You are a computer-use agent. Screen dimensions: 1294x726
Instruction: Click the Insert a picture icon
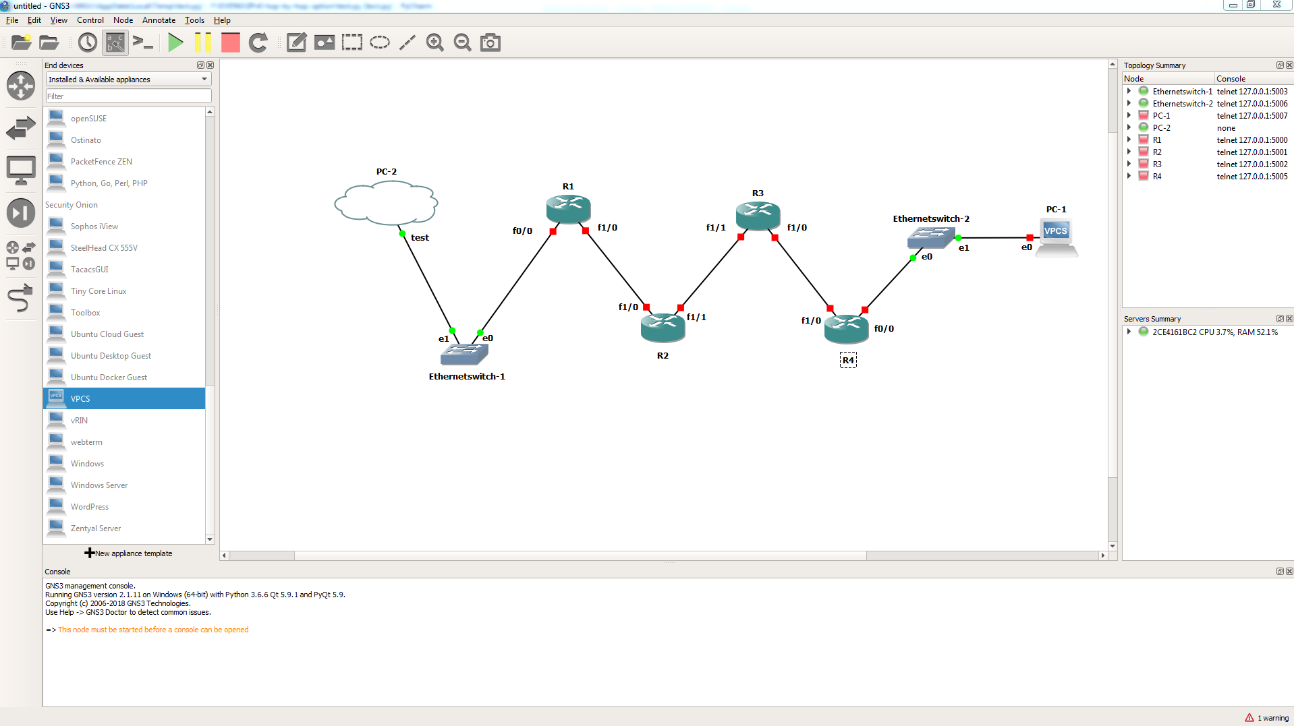(x=325, y=42)
